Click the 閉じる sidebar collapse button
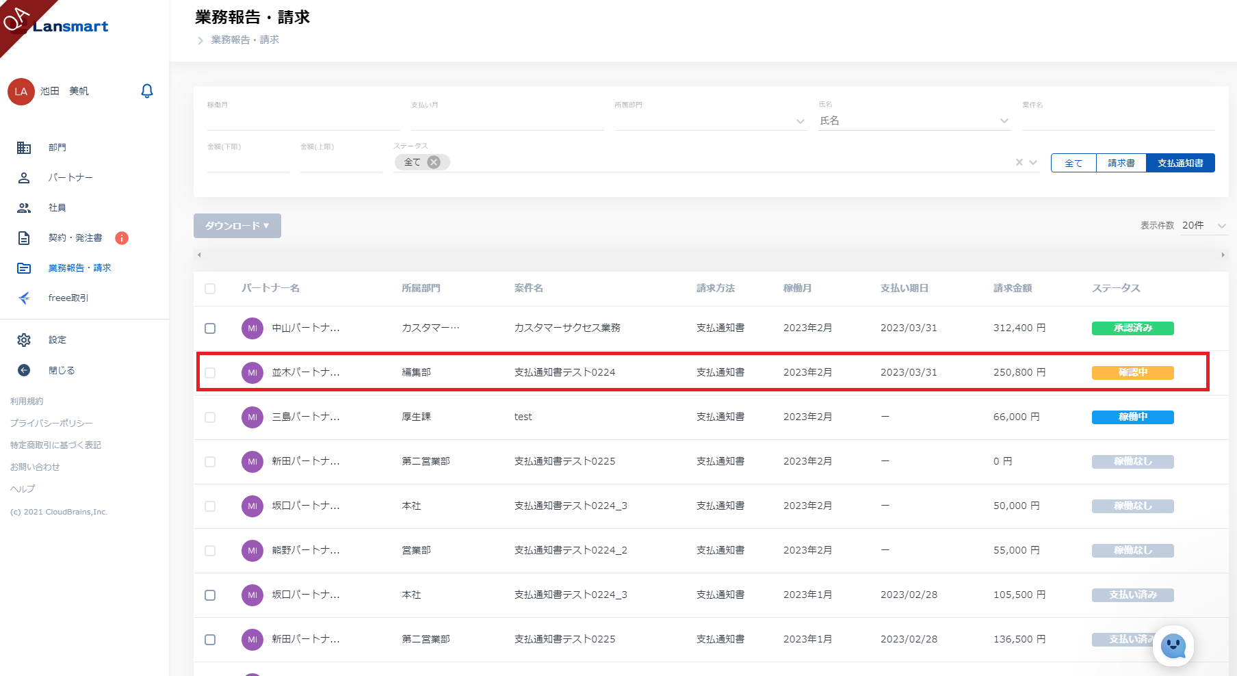The image size is (1237, 676). click(x=24, y=370)
